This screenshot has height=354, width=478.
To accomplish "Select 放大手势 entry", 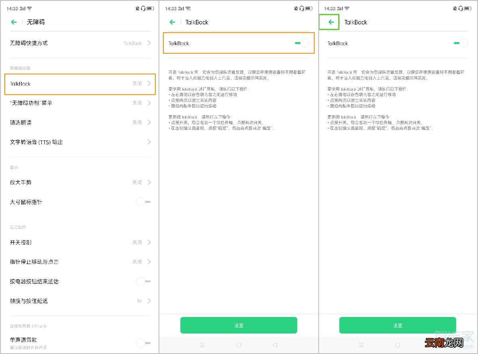I will tap(80, 182).
